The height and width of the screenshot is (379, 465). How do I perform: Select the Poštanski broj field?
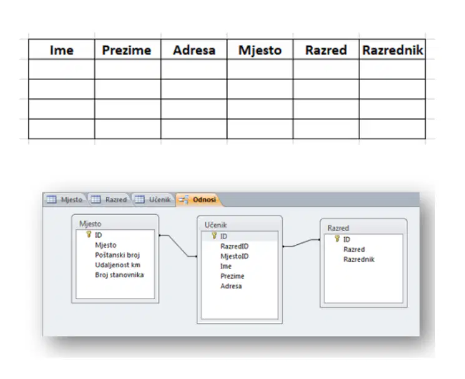(x=117, y=255)
